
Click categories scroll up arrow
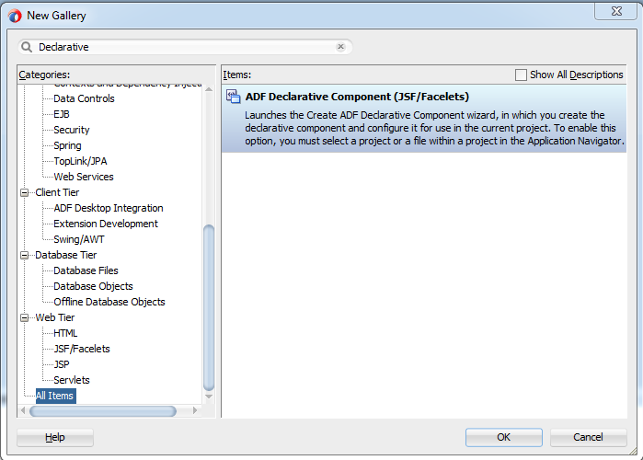pos(209,89)
